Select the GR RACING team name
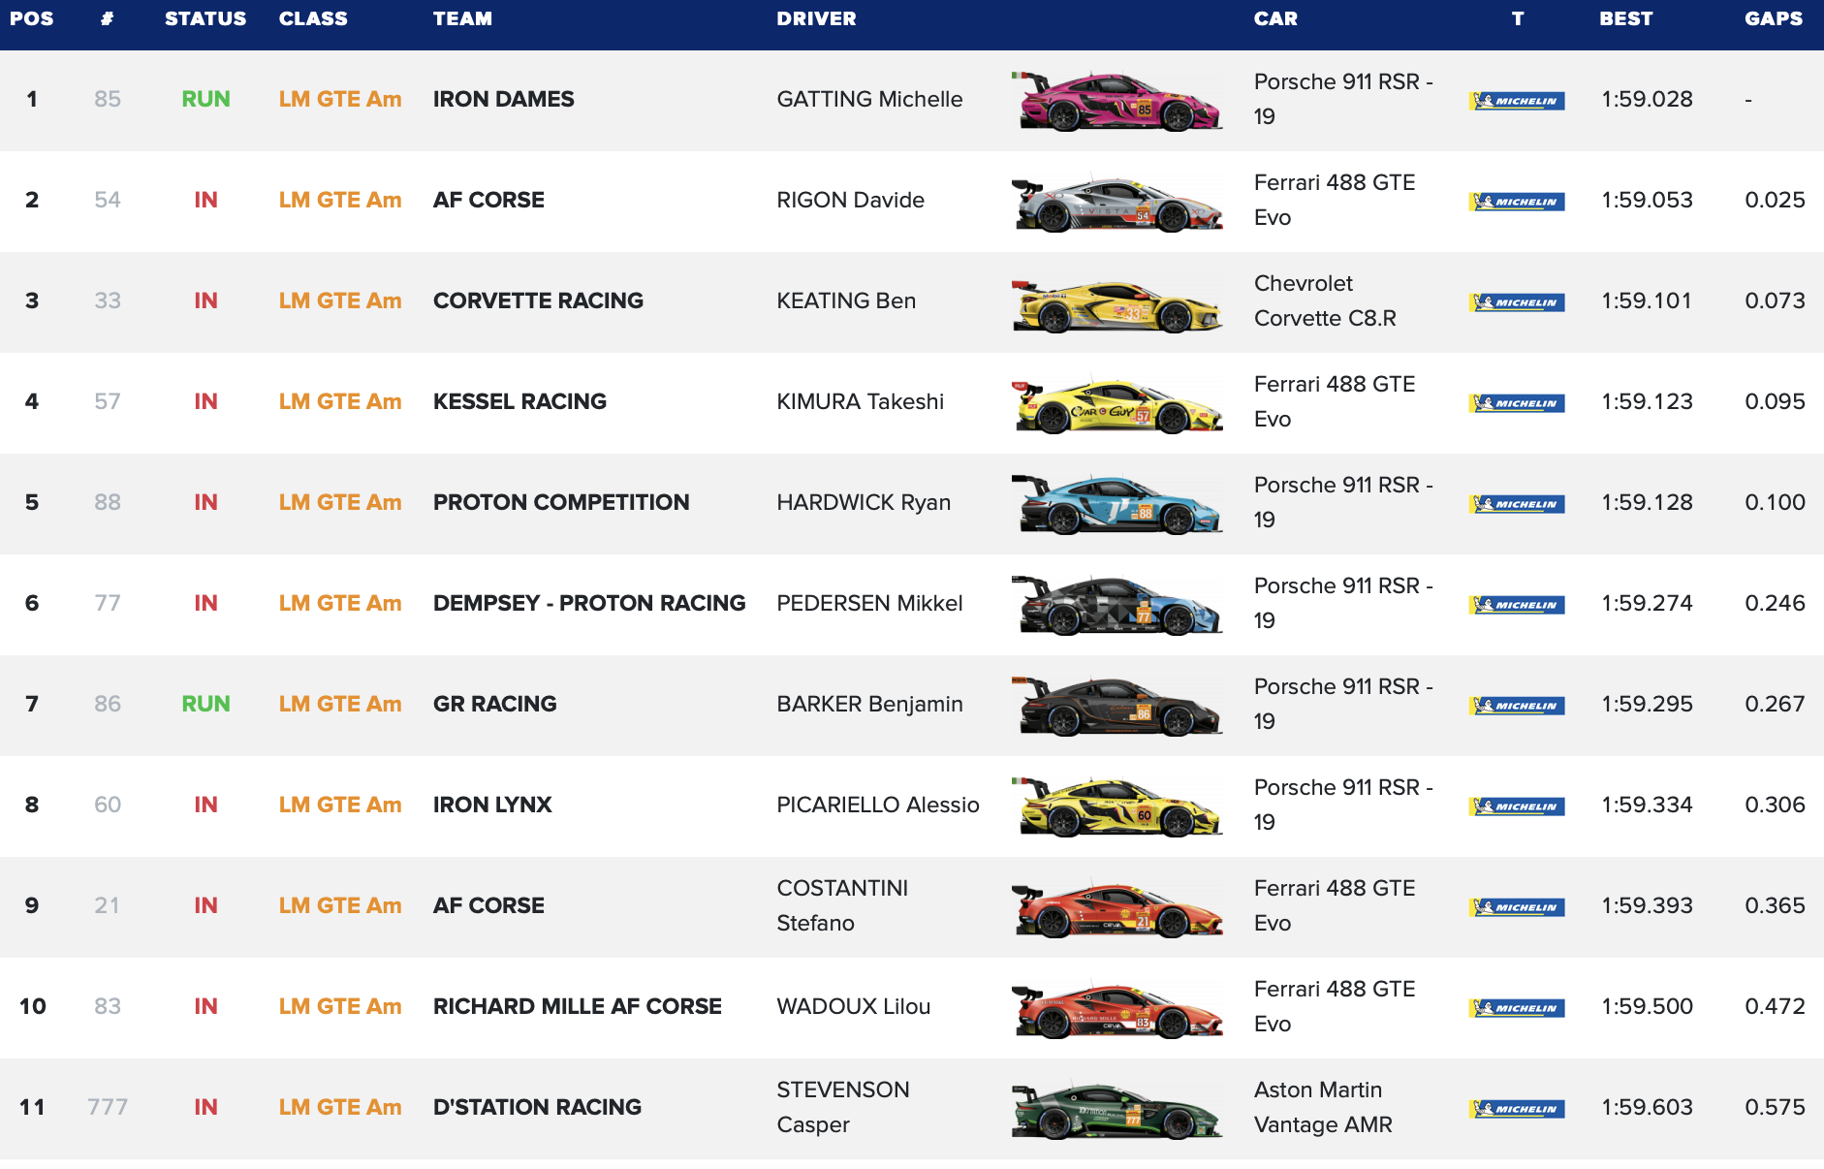Viewport: 1824px width, 1169px height. pos(495,704)
